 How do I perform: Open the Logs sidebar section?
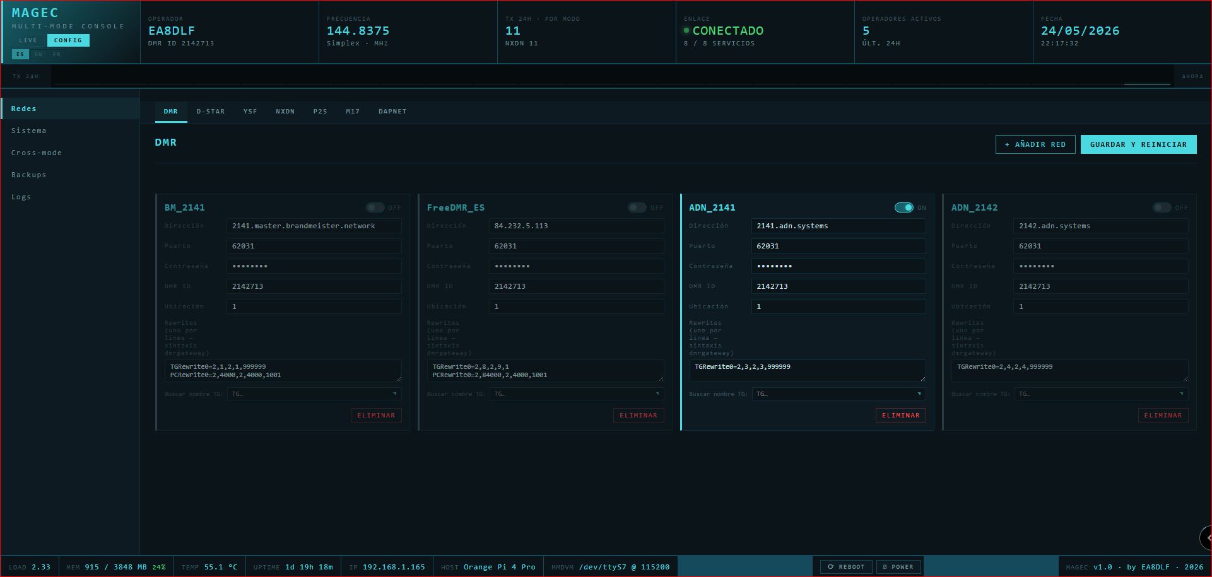coord(70,197)
